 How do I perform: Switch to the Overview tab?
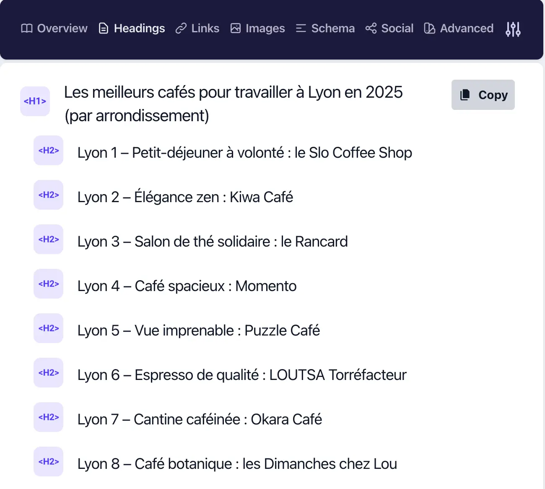[54, 29]
